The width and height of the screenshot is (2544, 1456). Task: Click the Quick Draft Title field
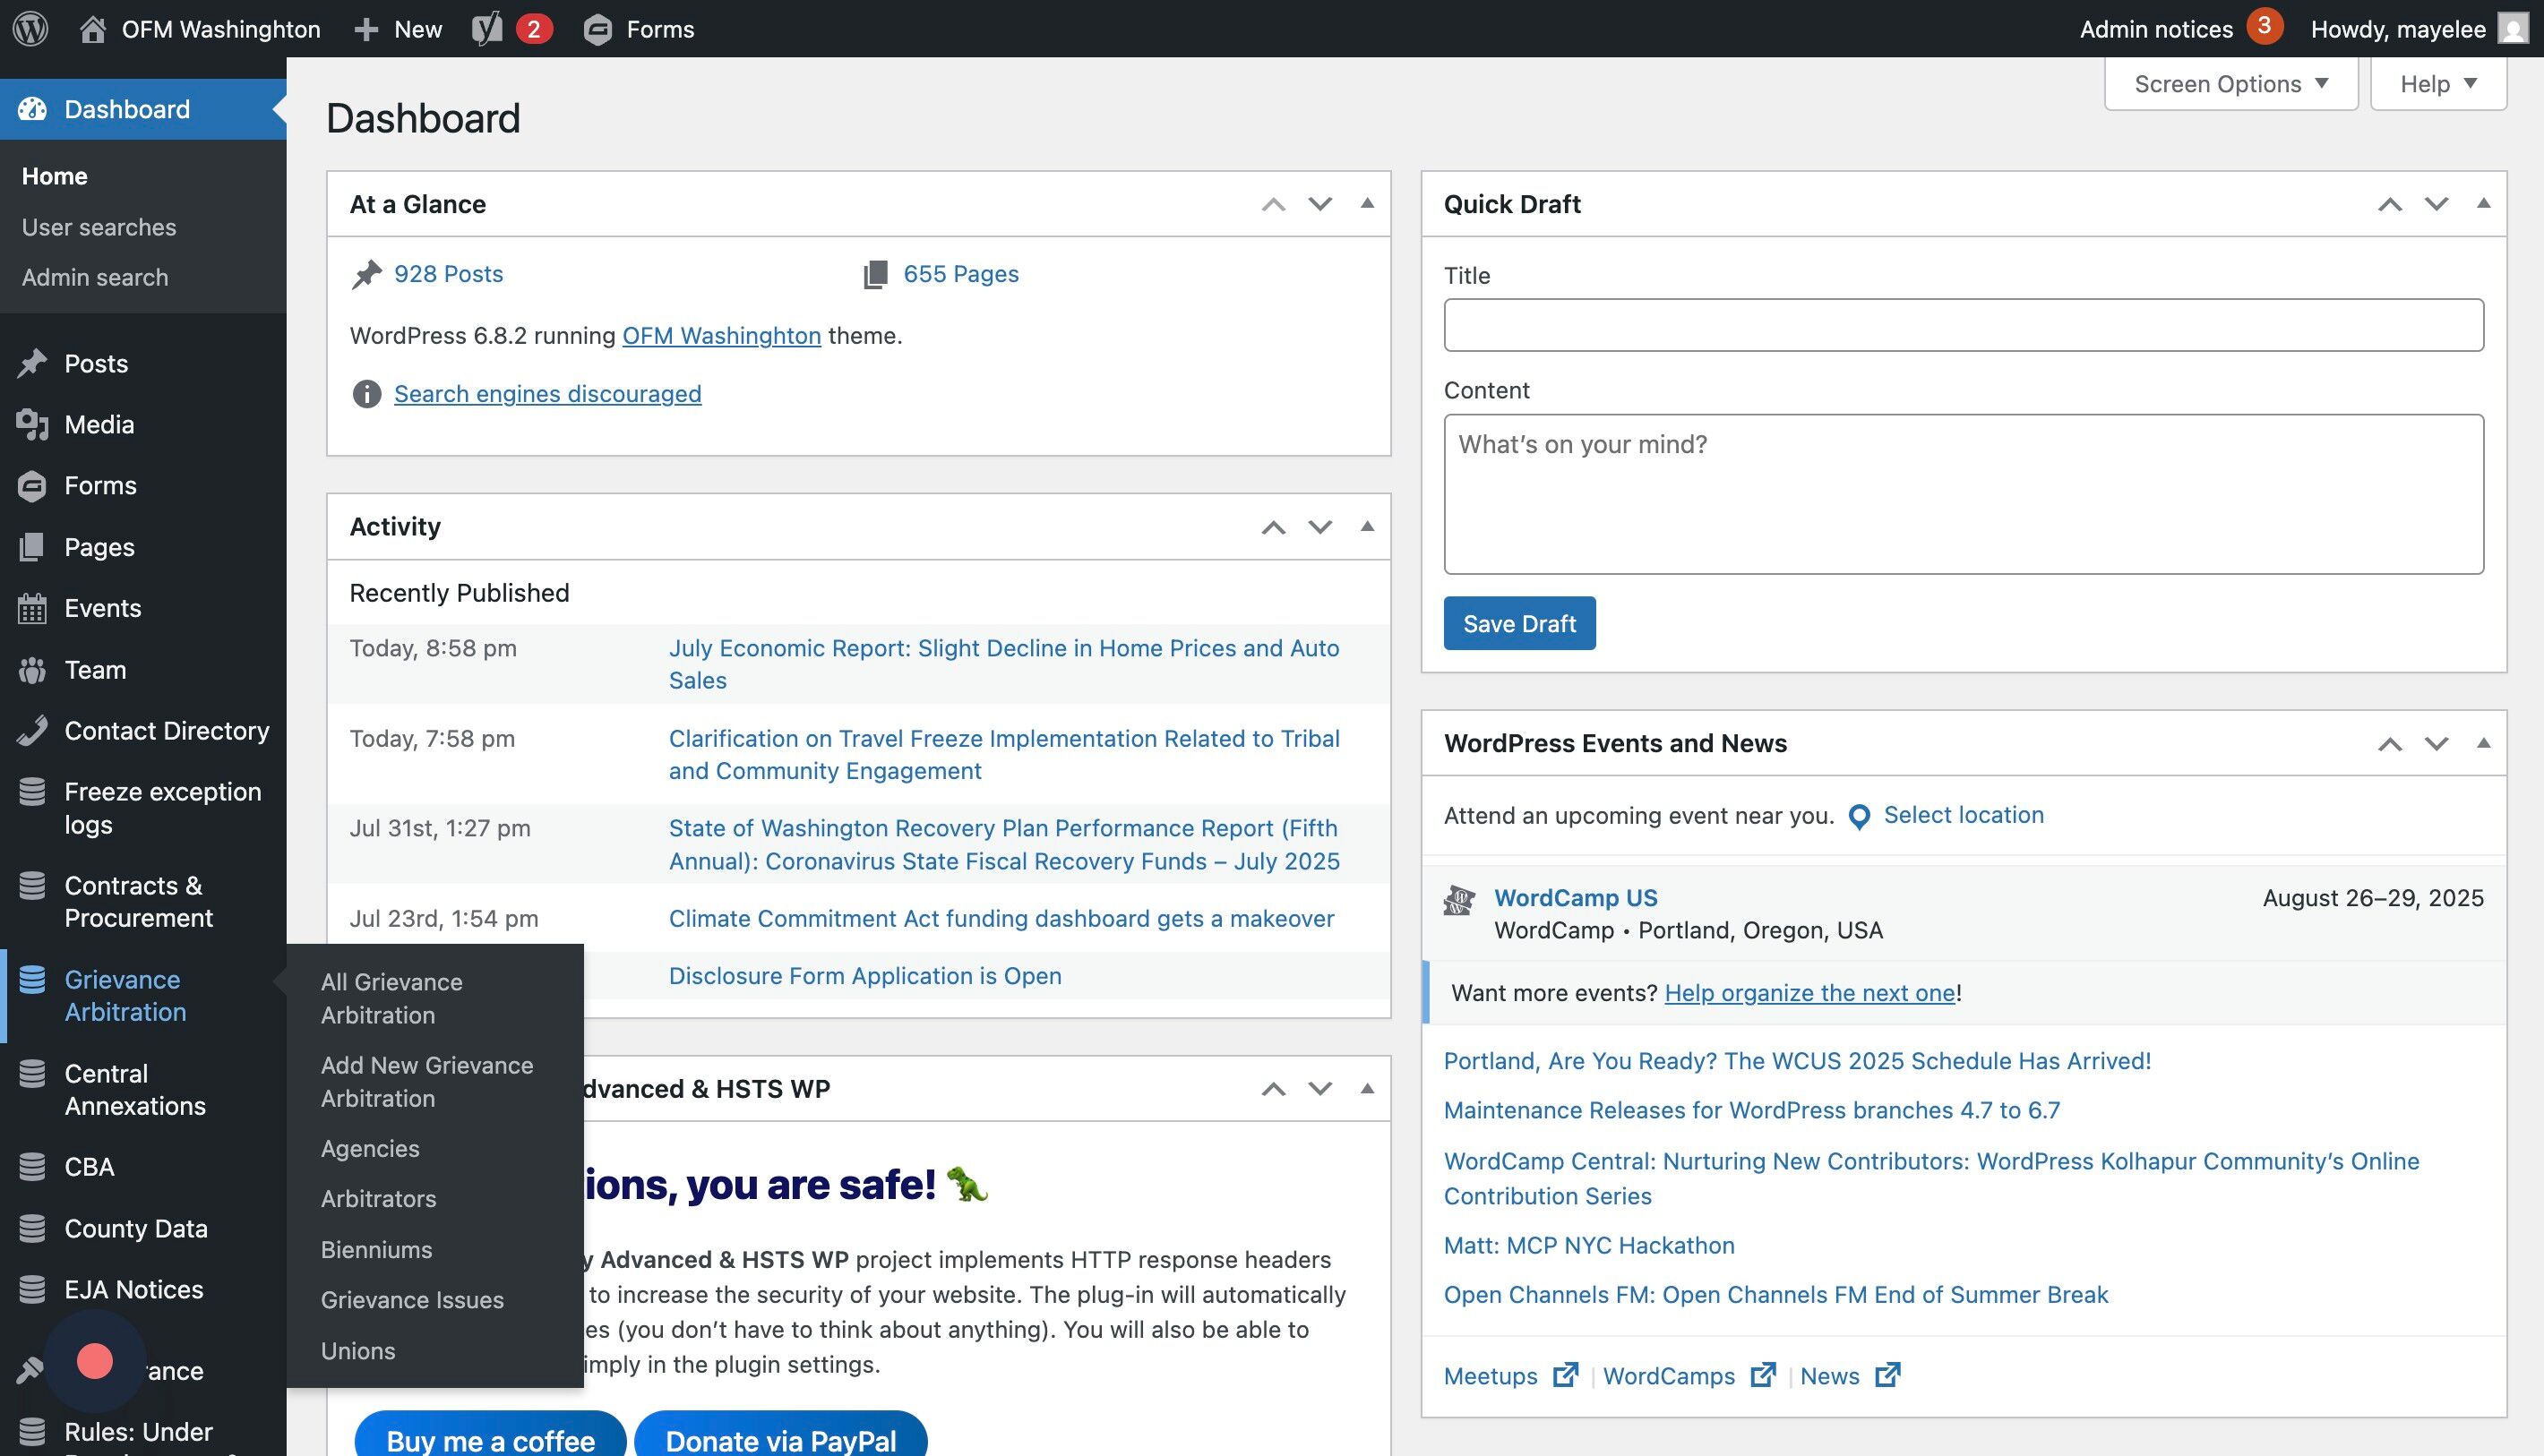point(1963,325)
